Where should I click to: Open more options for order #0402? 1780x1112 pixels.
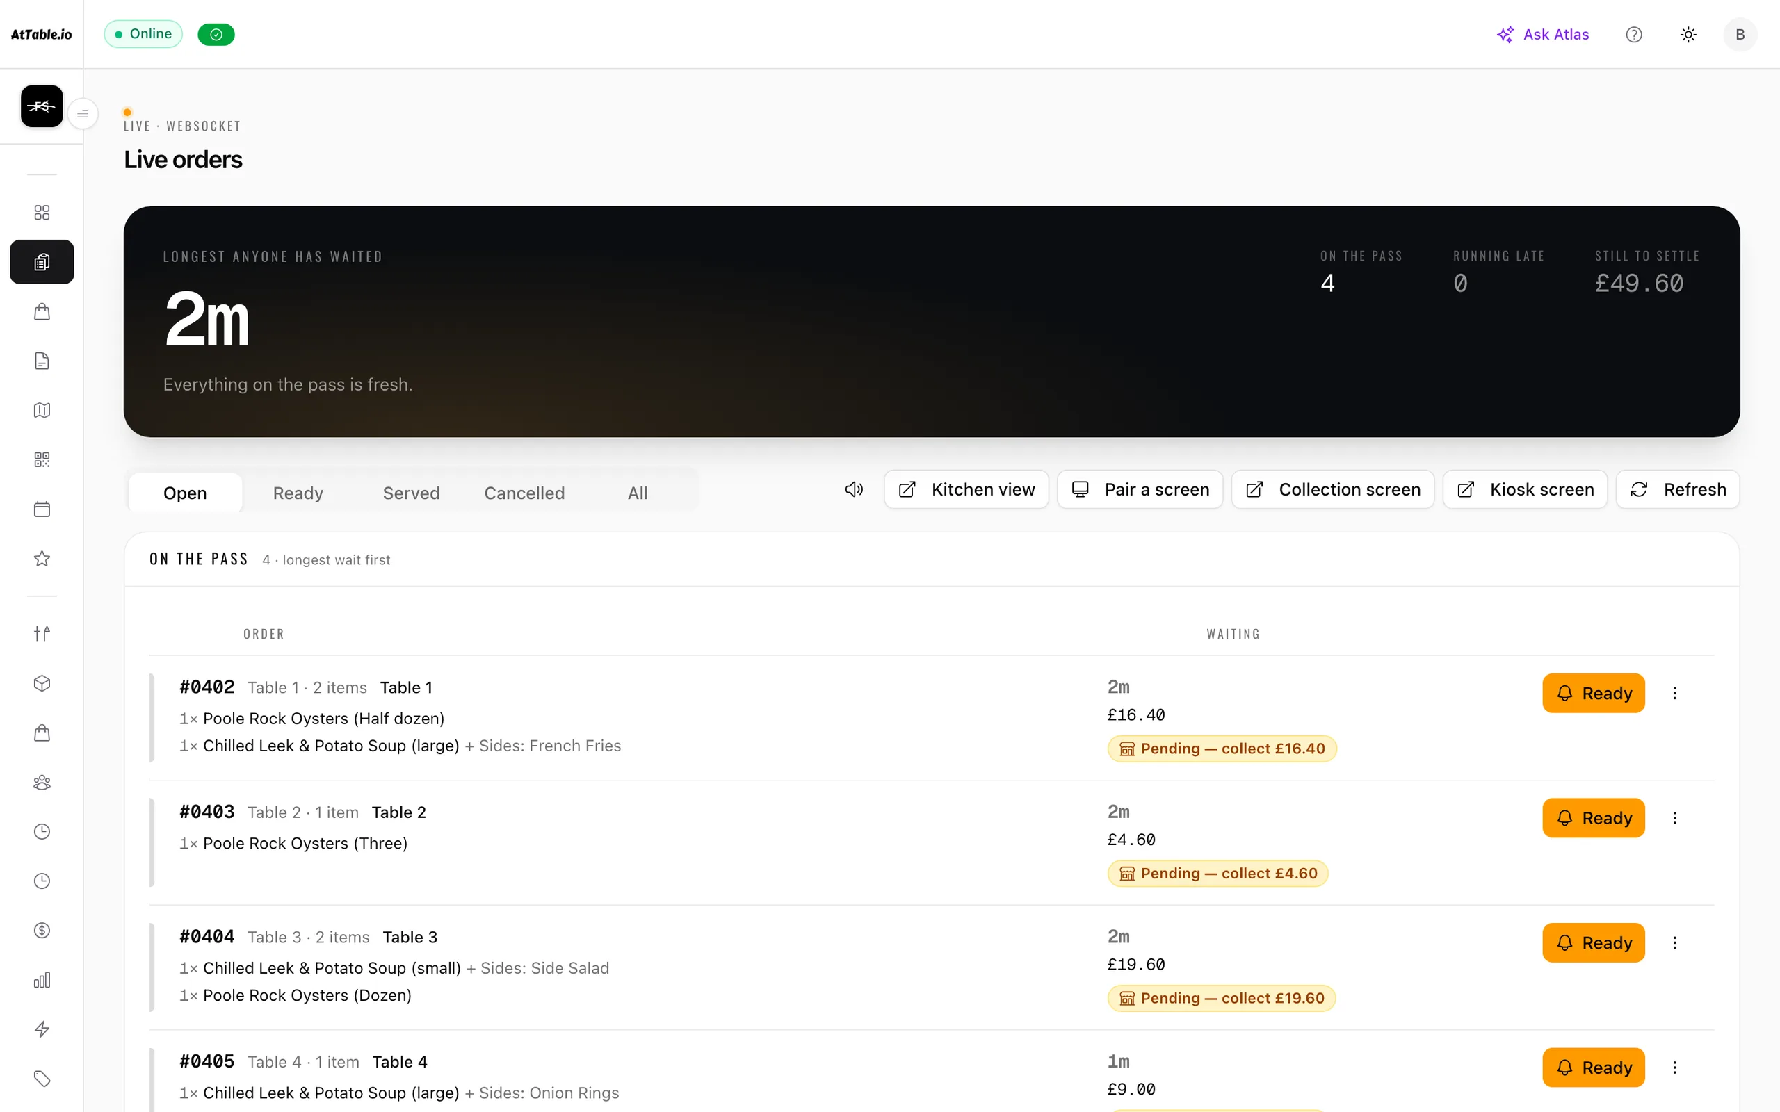point(1675,693)
